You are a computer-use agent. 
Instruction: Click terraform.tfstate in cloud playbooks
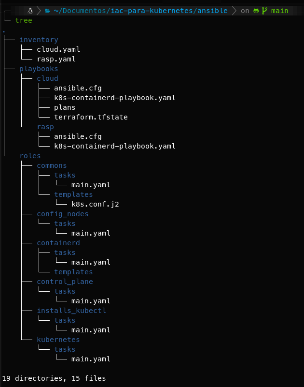(91, 117)
